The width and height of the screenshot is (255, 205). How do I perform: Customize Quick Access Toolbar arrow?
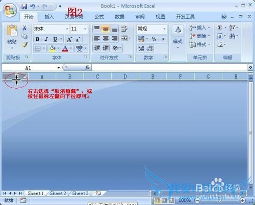coord(60,7)
